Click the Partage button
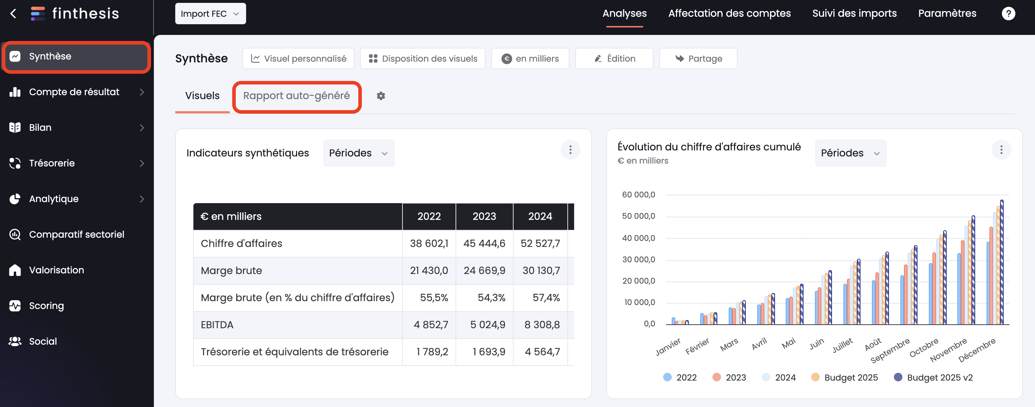The height and width of the screenshot is (407, 1035). click(x=698, y=59)
